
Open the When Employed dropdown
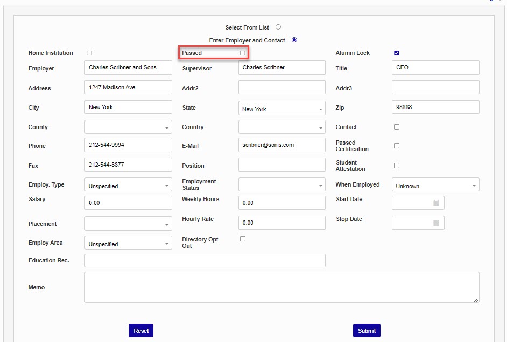pyautogui.click(x=435, y=186)
